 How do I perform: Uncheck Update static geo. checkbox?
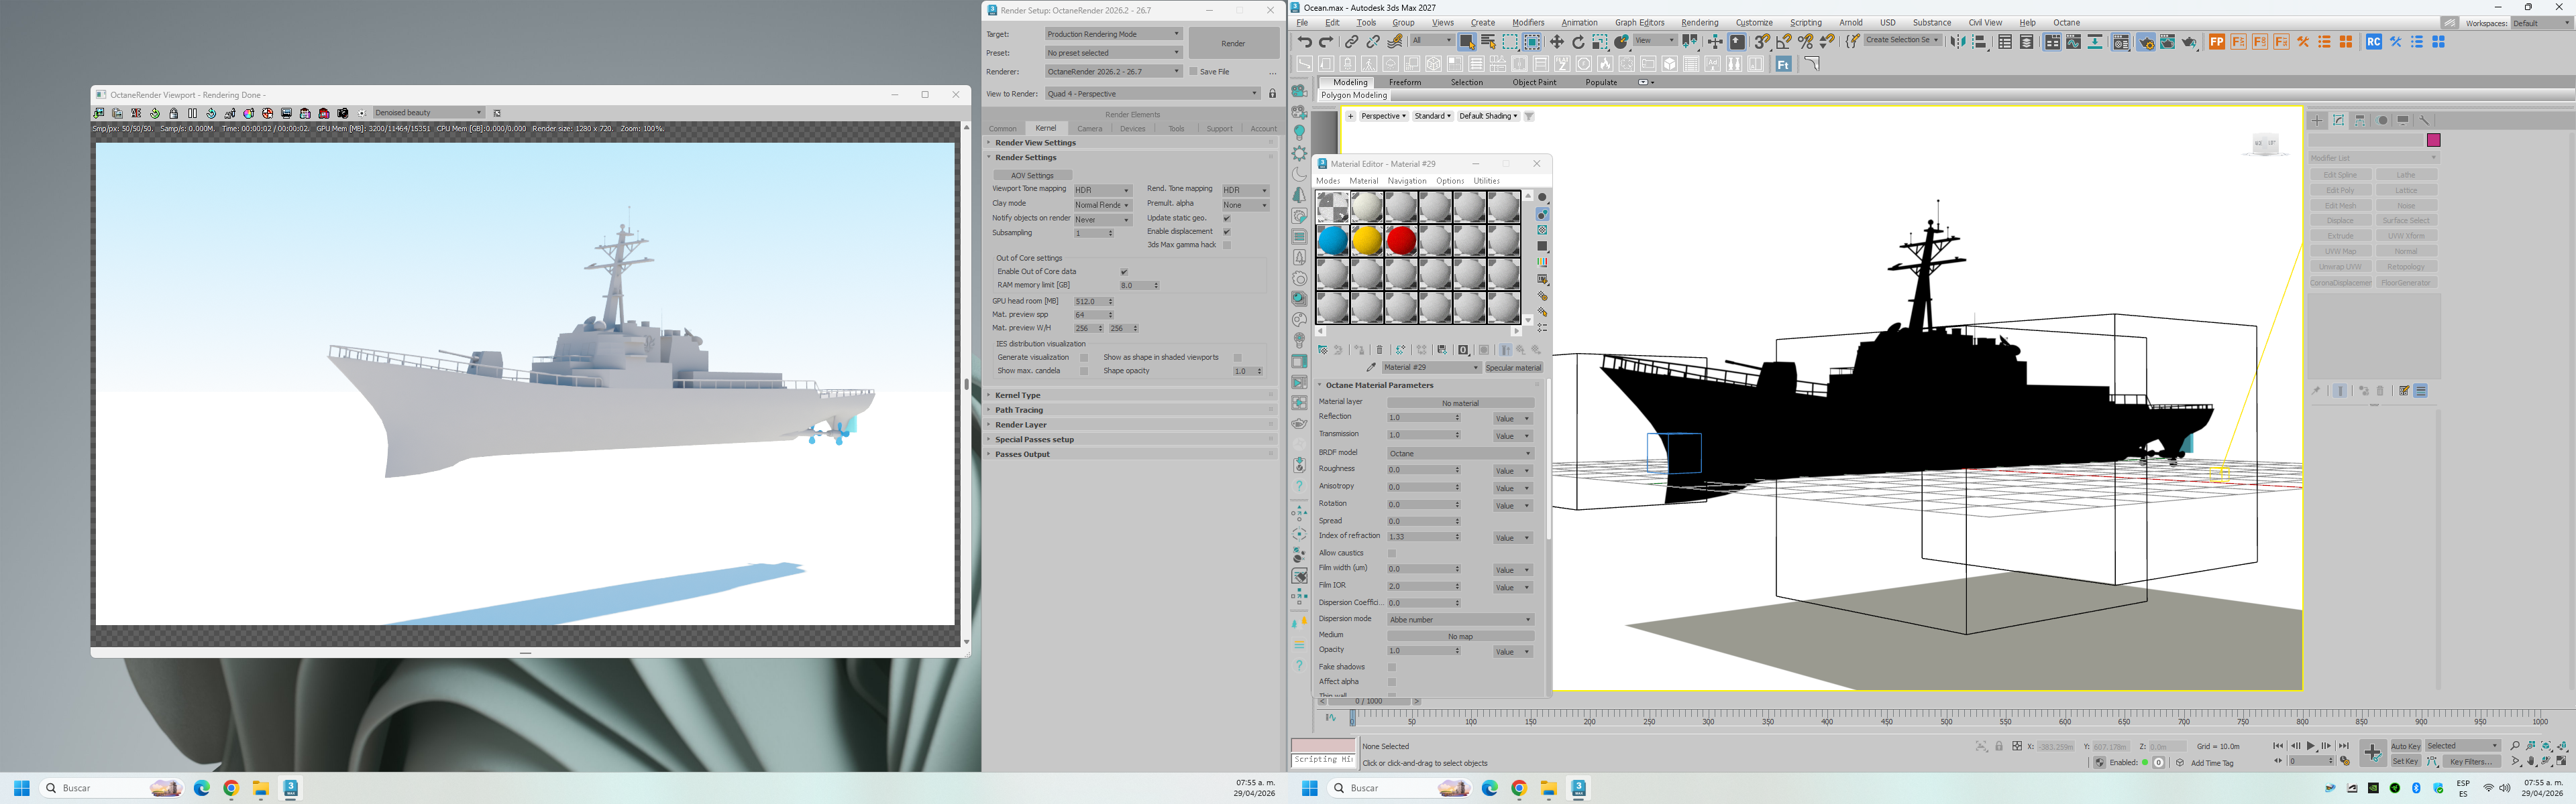coord(1227,218)
